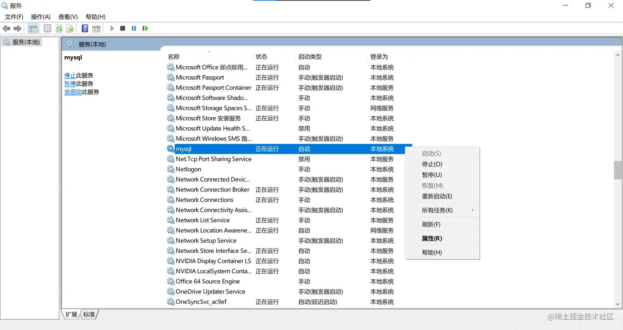Viewport: 623px width, 330px height.
Task: Click the Stop Service square icon
Action: coord(122,28)
